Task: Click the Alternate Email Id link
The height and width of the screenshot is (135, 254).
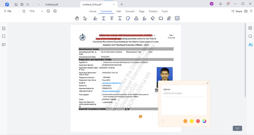Action: (x=111, y=91)
